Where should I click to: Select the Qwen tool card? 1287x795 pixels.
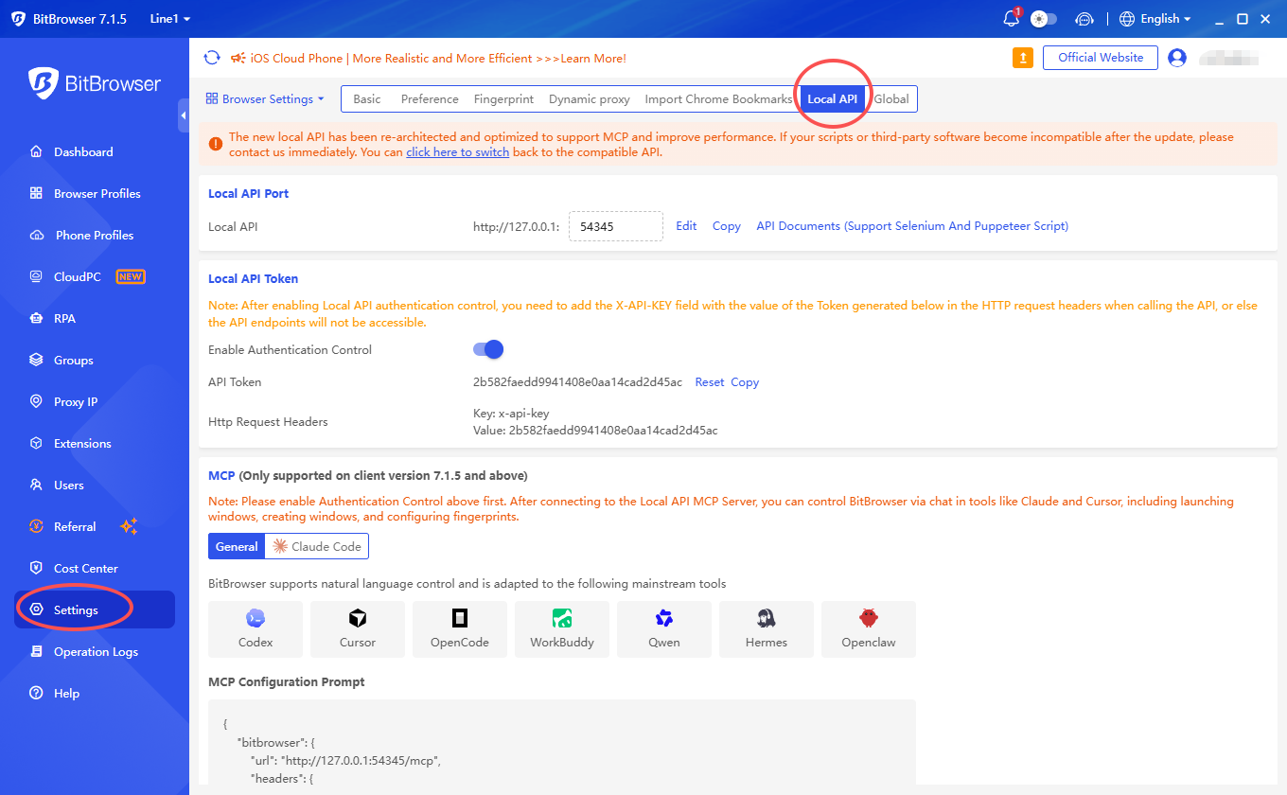pos(664,629)
